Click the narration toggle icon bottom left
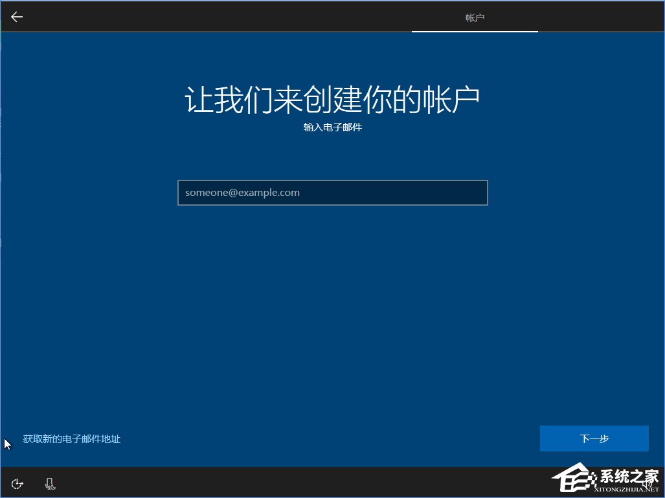The height and width of the screenshot is (498, 665). pyautogui.click(x=50, y=483)
